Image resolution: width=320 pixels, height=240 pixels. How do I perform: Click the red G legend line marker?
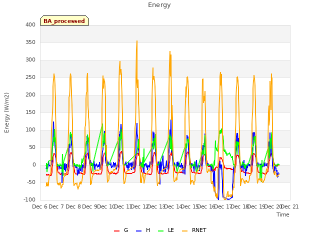(x=116, y=231)
